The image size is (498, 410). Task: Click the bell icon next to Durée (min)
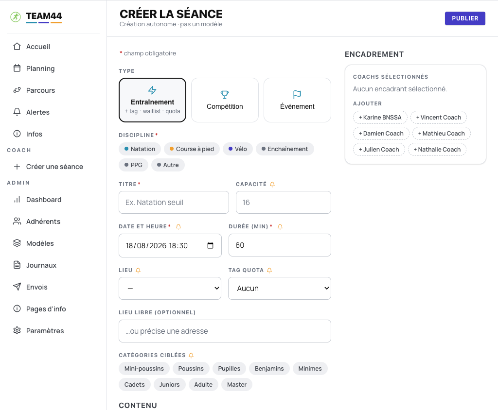(x=280, y=226)
